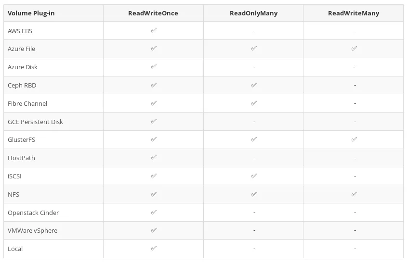Click GlusterFS ReadWriteMany checkmark icon
This screenshot has height=264, width=408.
(x=354, y=139)
